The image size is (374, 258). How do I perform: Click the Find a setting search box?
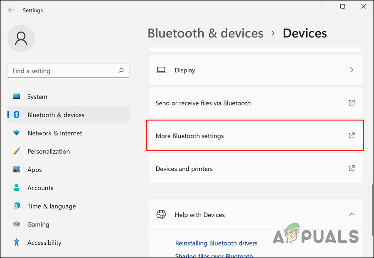pos(62,71)
